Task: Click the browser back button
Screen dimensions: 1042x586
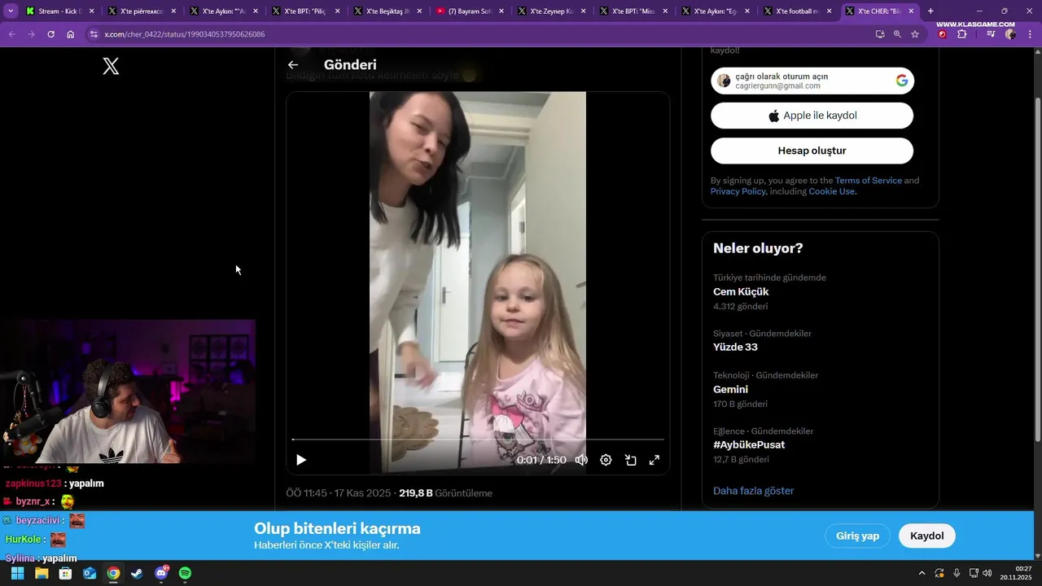Action: pyautogui.click(x=11, y=34)
